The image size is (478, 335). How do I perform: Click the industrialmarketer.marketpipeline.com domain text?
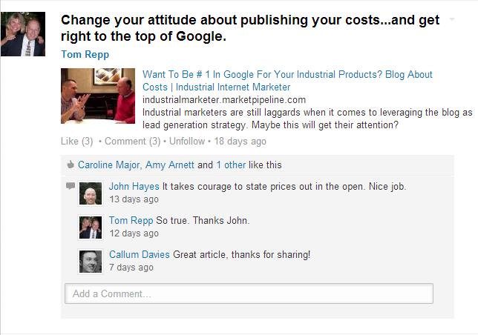coord(224,100)
